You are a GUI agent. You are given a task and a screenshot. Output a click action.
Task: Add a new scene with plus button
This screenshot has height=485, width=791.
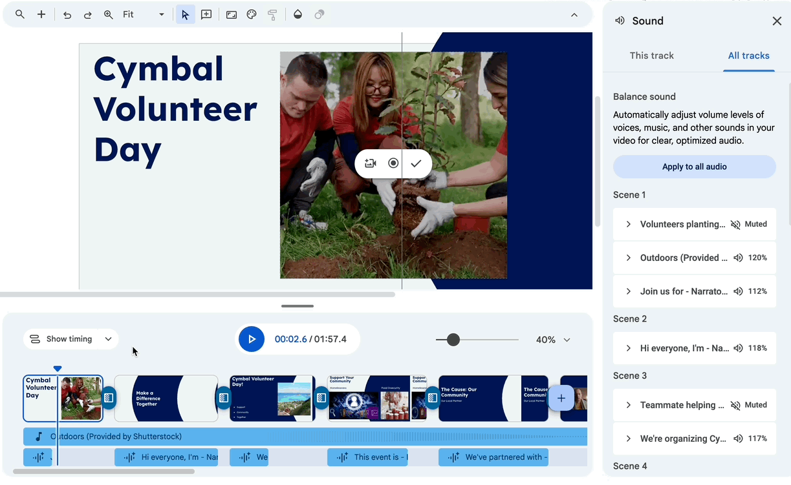tap(561, 398)
